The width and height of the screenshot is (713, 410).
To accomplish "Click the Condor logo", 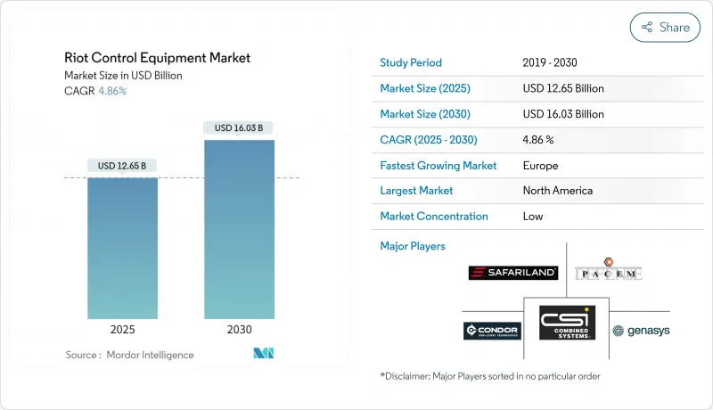I will 492,331.
